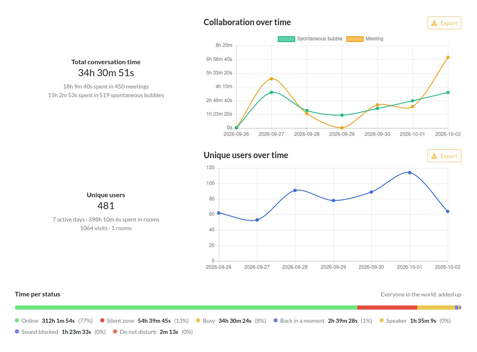Click the Online time '312h 1m 54s'

point(59,321)
